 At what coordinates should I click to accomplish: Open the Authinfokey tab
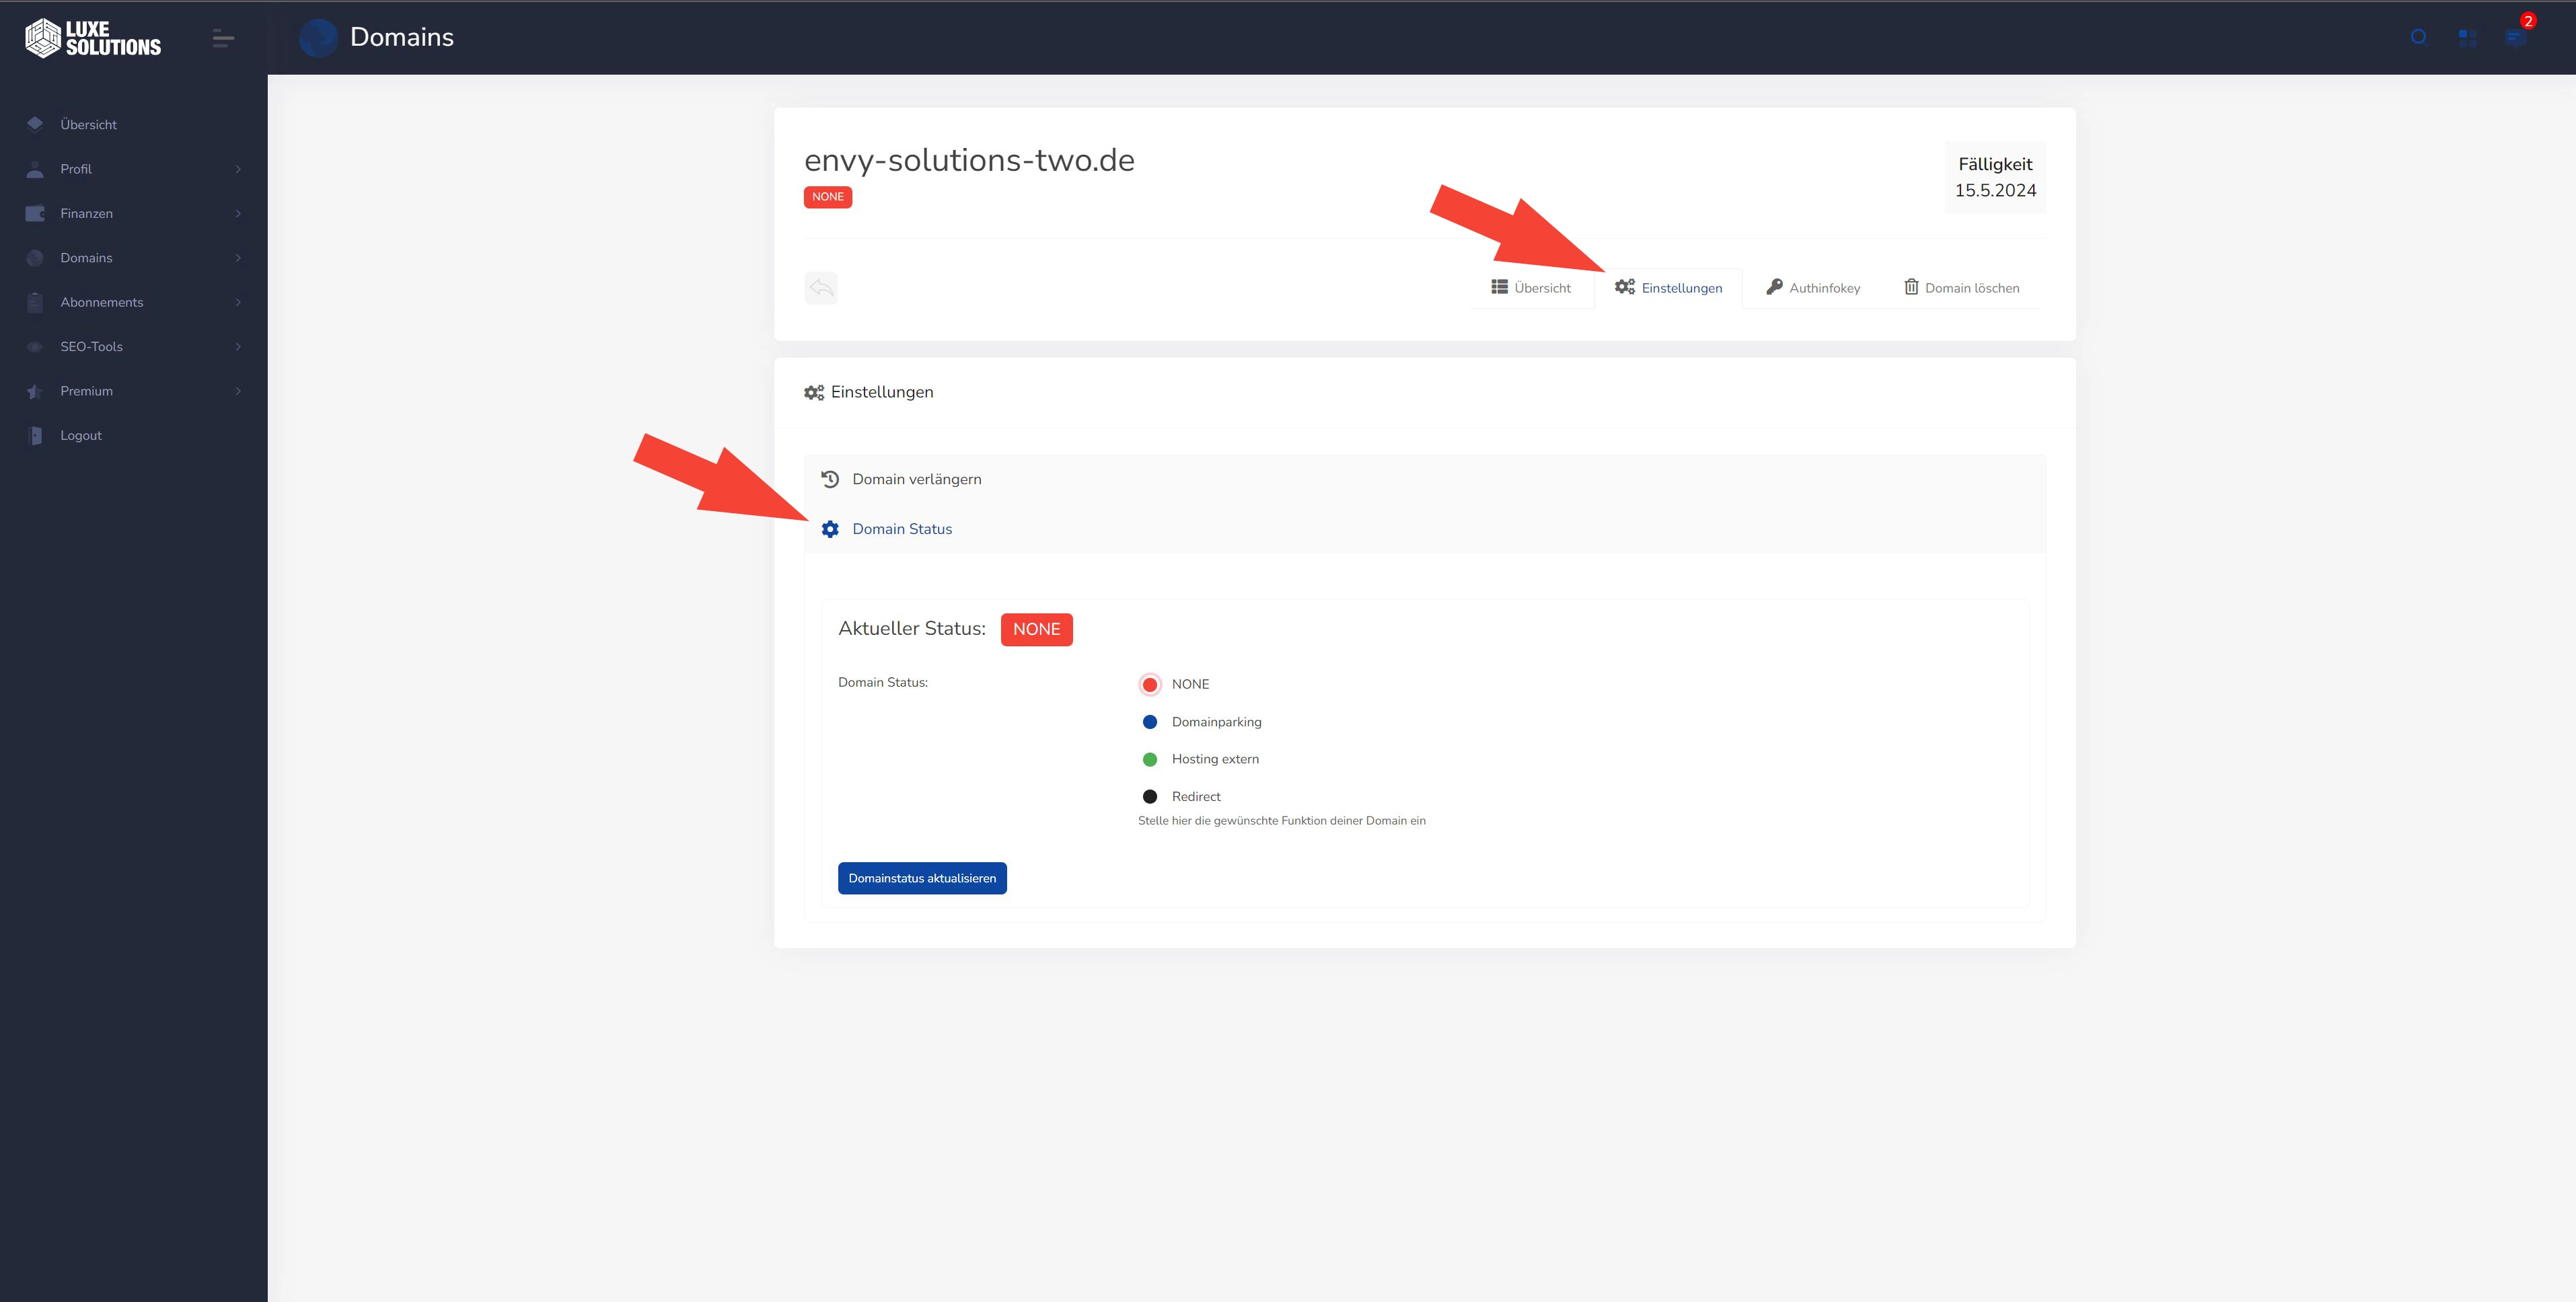pos(1813,288)
